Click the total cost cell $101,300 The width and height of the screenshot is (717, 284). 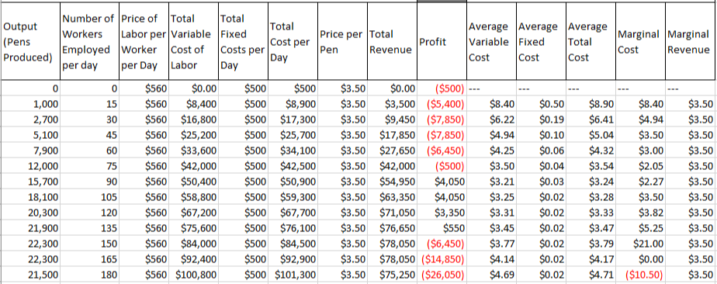[293, 275]
